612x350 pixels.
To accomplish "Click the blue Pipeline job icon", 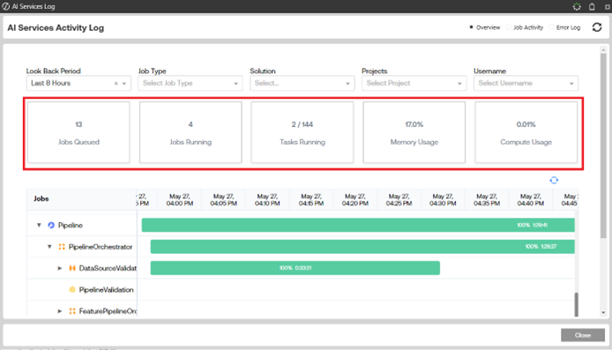I will [x=51, y=225].
